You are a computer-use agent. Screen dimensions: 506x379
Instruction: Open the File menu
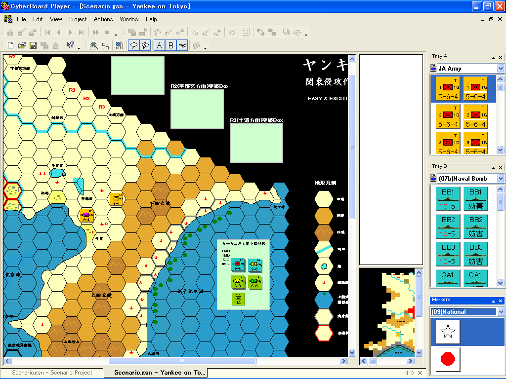(21, 19)
